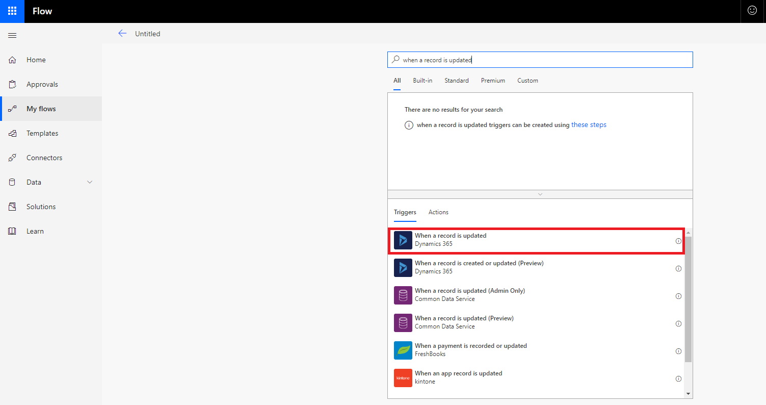
Task: Open info for record updated (Admin Only)
Action: [678, 296]
